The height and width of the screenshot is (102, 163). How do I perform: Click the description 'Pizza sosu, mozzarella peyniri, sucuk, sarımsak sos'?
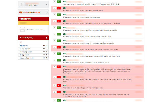(81, 17)
